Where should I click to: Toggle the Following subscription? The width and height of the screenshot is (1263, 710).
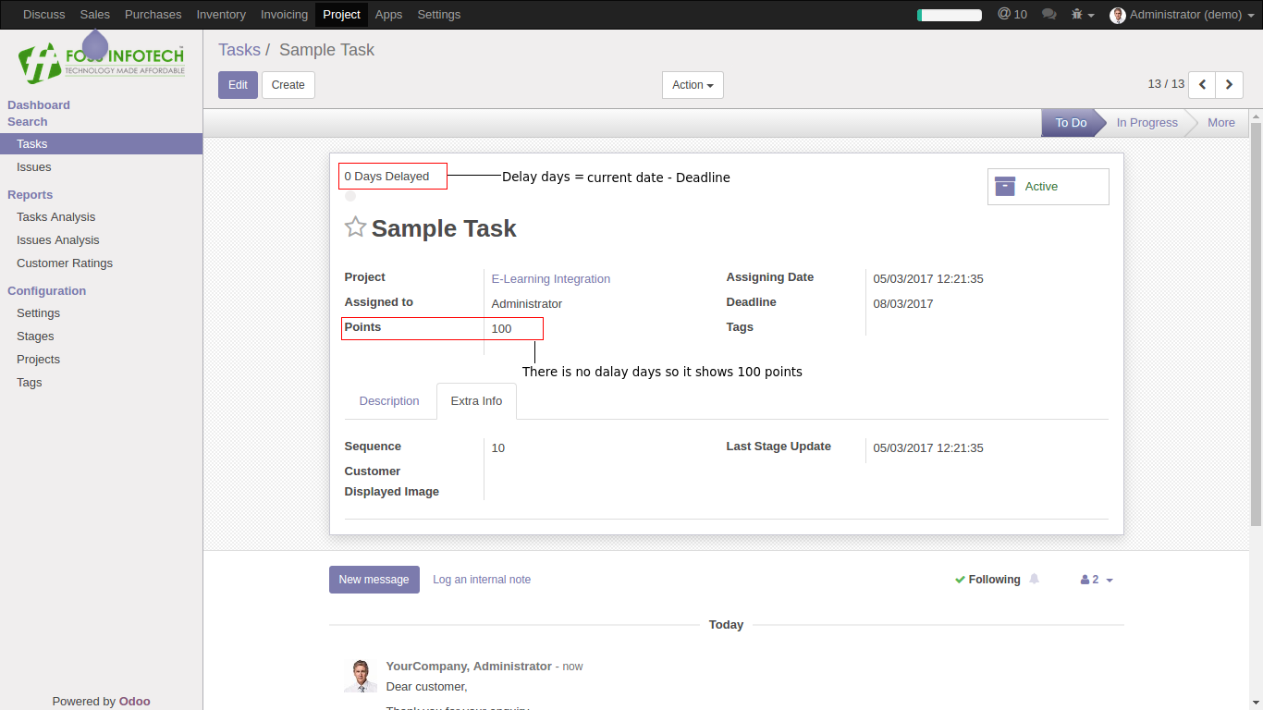click(x=987, y=580)
